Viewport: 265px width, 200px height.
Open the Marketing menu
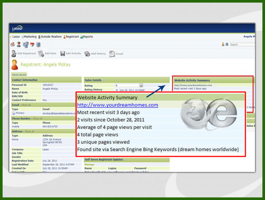(30, 37)
